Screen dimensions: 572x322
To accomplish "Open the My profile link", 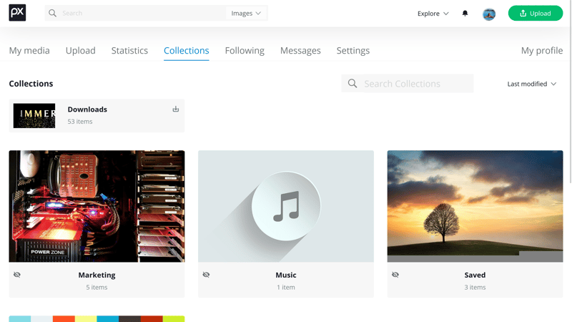I will point(542,50).
